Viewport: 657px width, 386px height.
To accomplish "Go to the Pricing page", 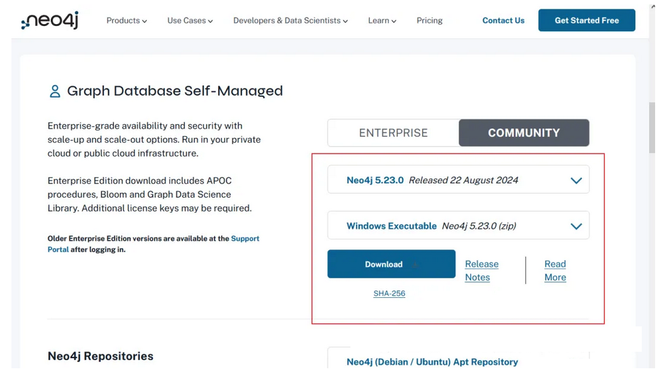I will (x=430, y=21).
